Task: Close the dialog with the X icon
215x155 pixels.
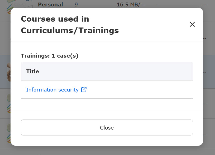Action: [192, 24]
